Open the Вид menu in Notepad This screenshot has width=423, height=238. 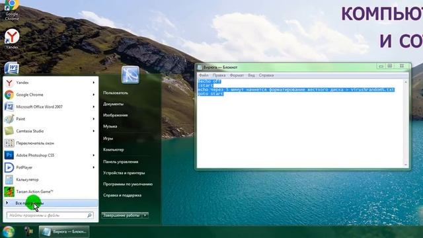(251, 75)
